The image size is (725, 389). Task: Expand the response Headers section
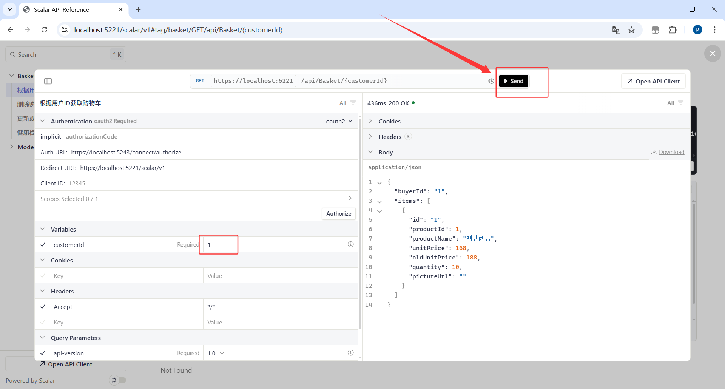(x=370, y=137)
